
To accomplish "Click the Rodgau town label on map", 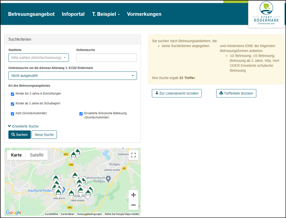I will 115,164.
